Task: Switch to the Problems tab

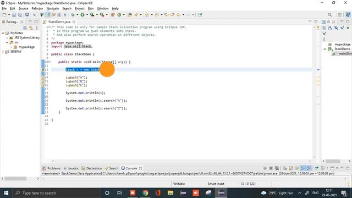Action: (x=51, y=168)
